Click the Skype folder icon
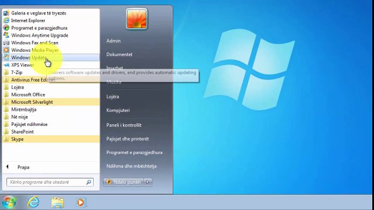 pos(6,139)
